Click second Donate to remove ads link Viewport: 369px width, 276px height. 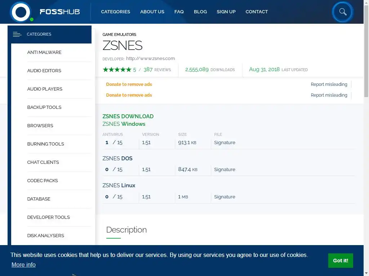point(129,95)
